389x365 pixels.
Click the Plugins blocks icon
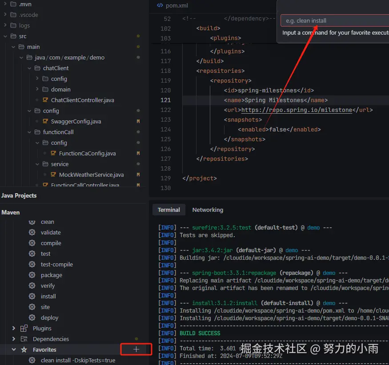(x=24, y=328)
